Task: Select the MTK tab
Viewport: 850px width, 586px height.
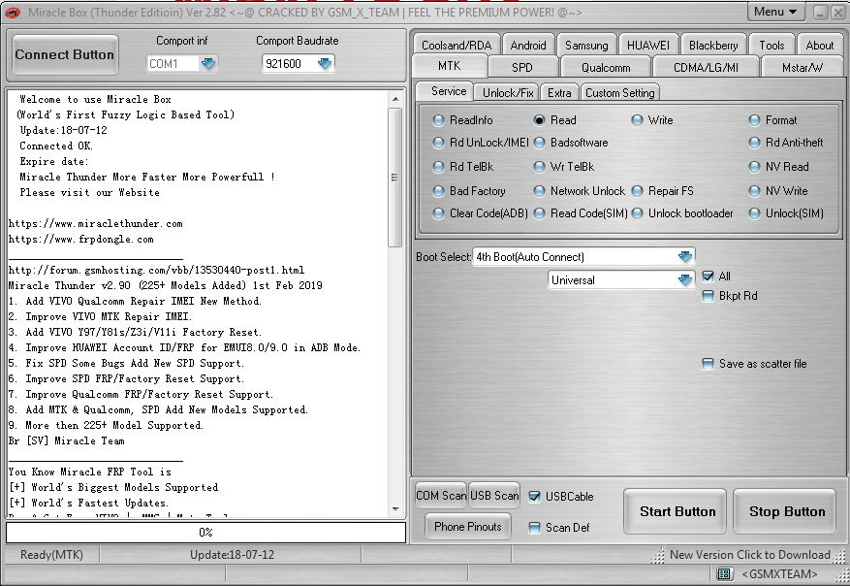Action: tap(449, 66)
